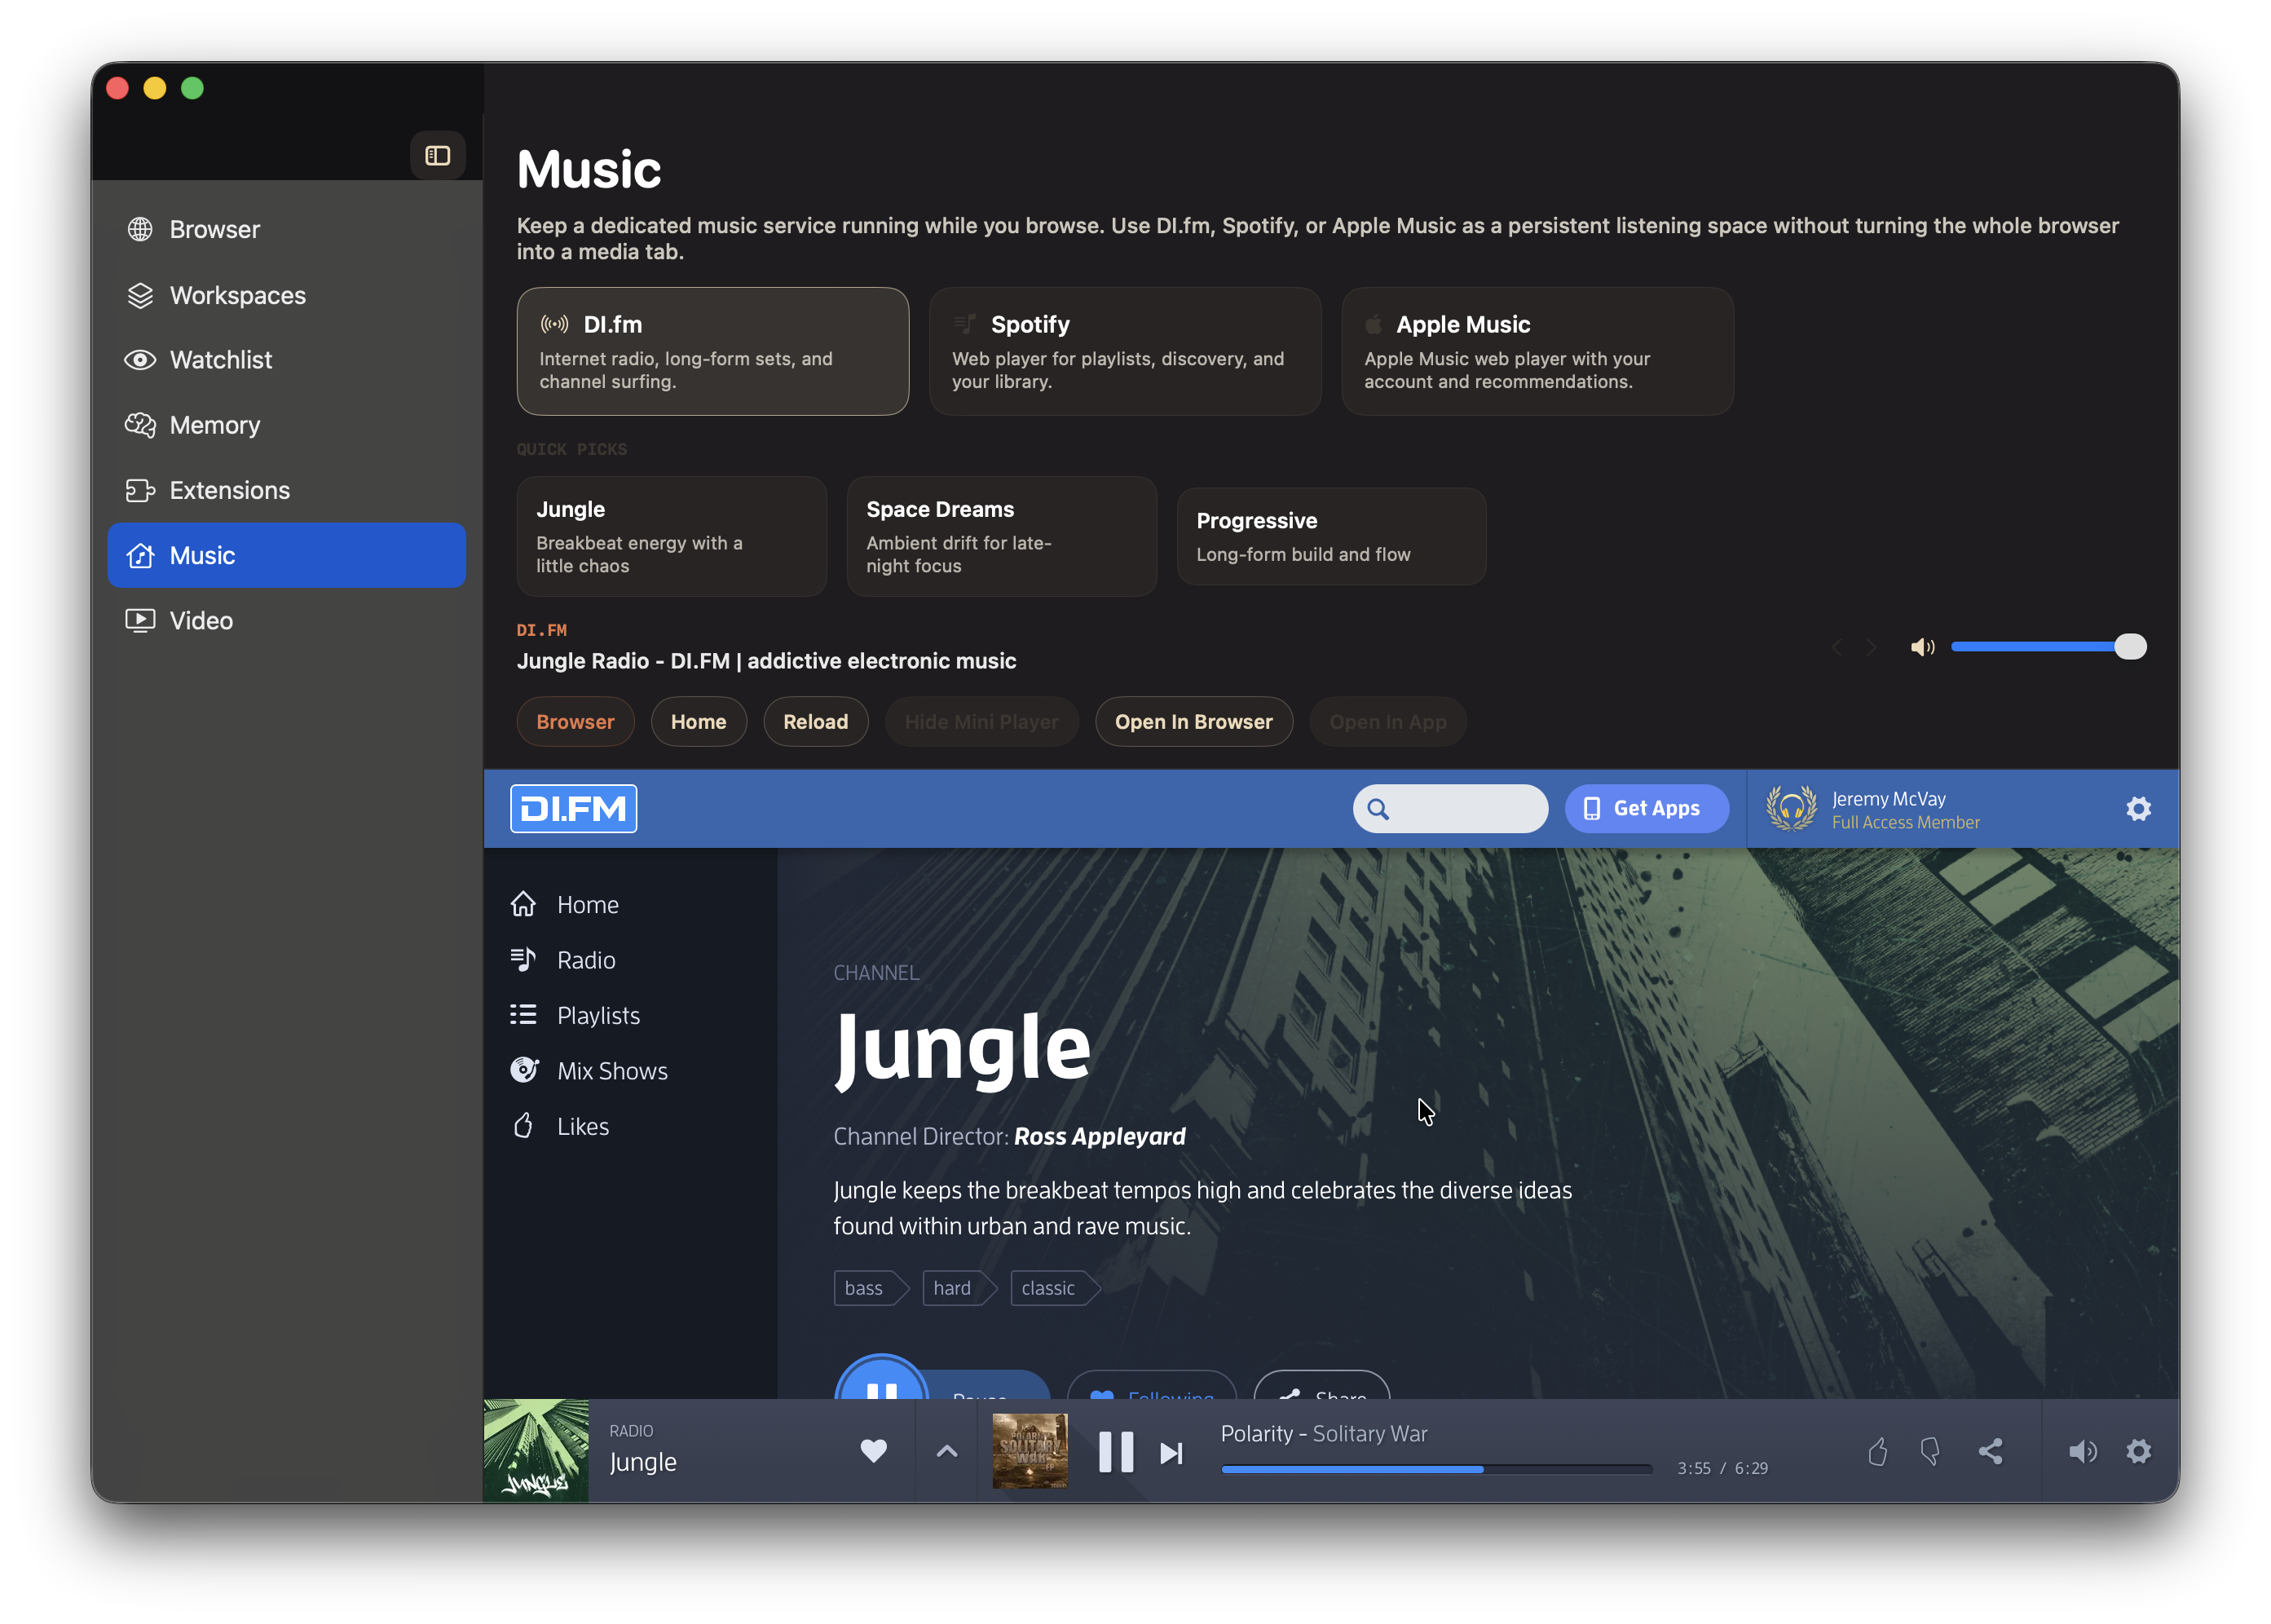
Task: Click Ross Appleyard director link
Action: (x=1100, y=1136)
